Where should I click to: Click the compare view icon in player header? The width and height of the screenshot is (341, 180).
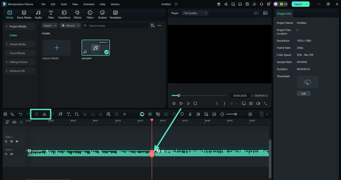coord(256,13)
